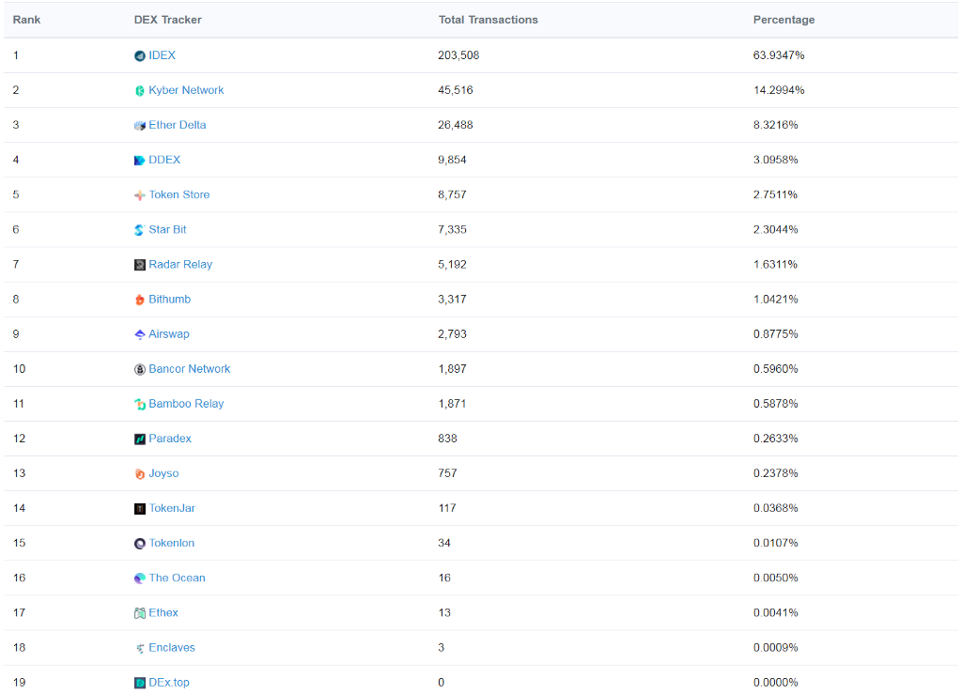Click the Ether Delta logo icon
This screenshot has width=962, height=694.
140,126
